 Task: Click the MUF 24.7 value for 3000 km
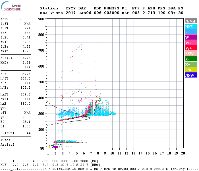pos(84,165)
